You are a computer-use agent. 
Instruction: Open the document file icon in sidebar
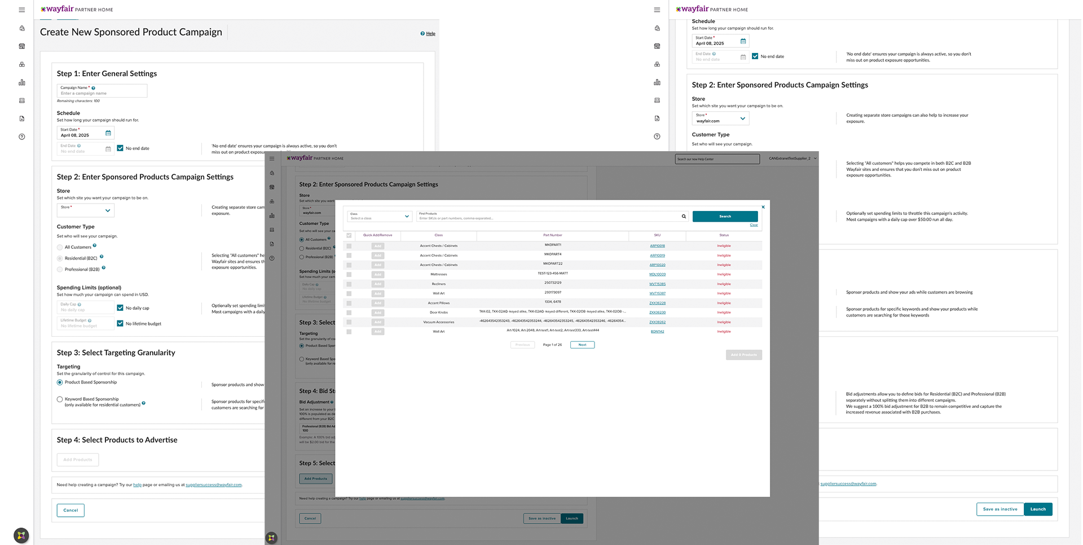pyautogui.click(x=21, y=118)
